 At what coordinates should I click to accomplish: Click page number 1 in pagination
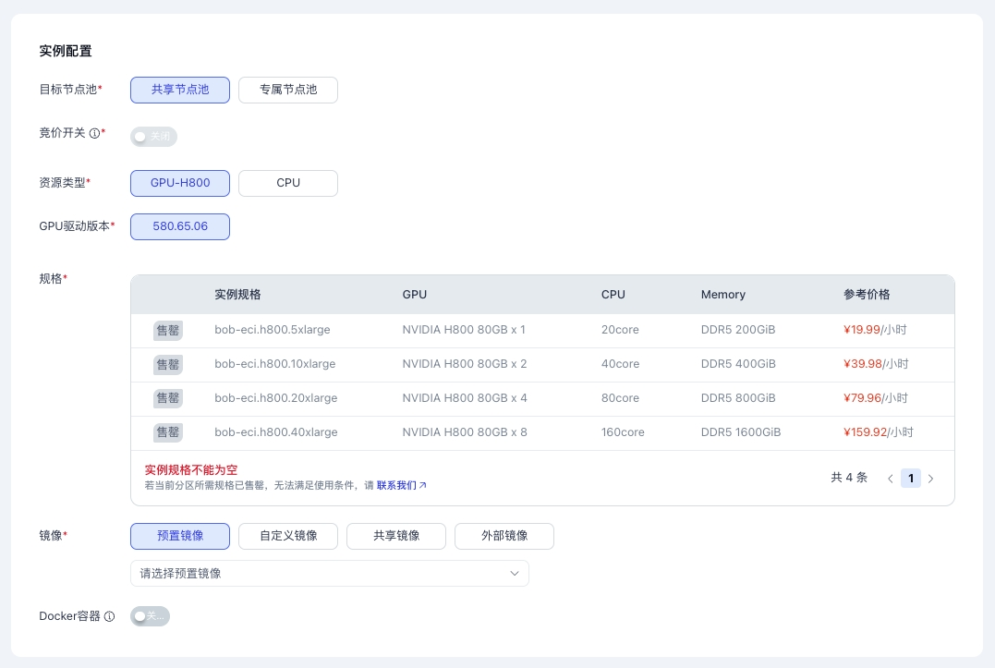[911, 479]
